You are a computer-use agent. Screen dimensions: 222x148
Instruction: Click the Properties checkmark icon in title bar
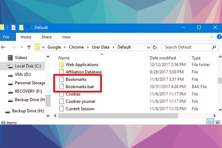click(x=13, y=27)
